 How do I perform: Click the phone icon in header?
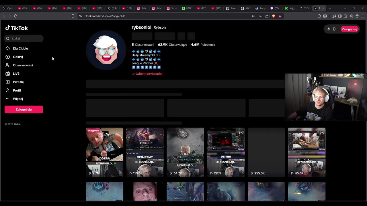[x=334, y=29]
